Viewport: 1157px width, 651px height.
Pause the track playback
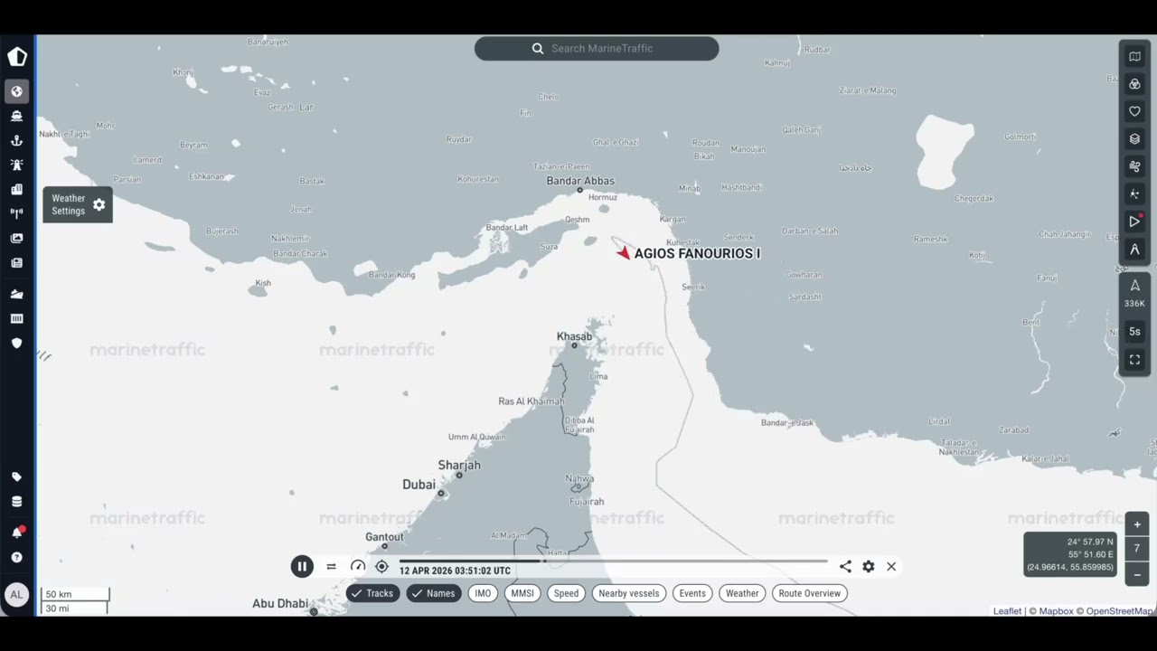pos(302,567)
